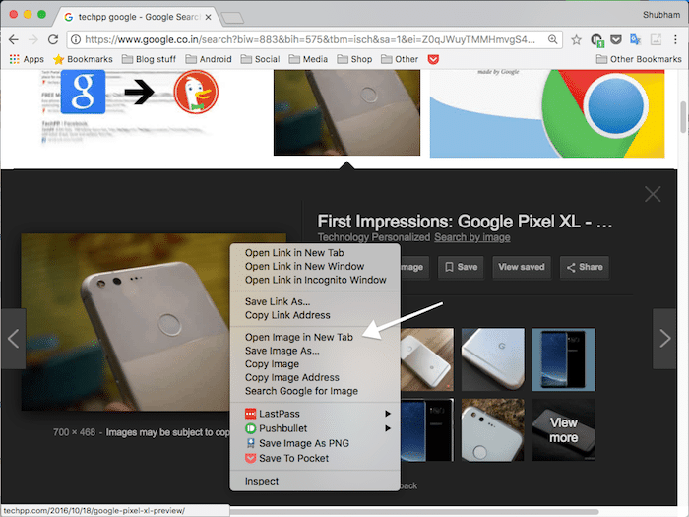The height and width of the screenshot is (517, 689).
Task: Open the blue Samsung phone related thumbnail
Action: 563,359
